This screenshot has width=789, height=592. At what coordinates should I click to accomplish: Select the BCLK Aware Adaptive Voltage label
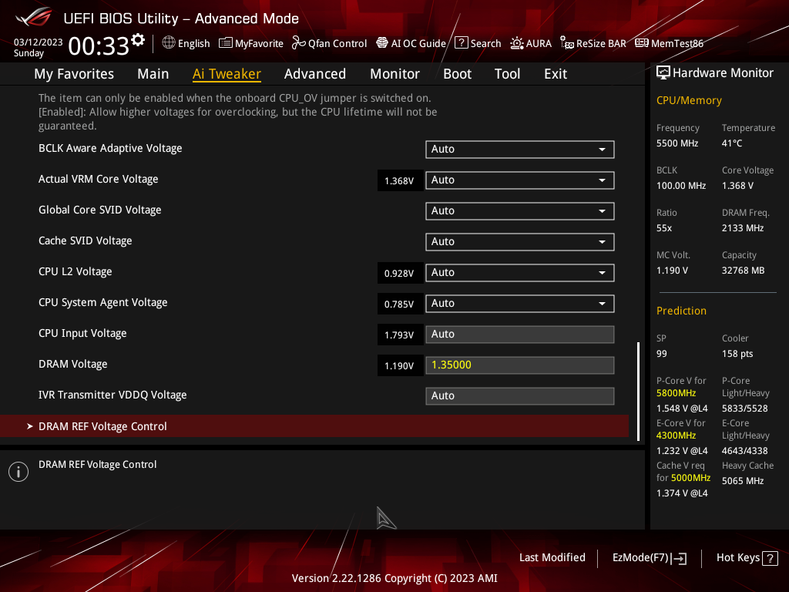[110, 149]
